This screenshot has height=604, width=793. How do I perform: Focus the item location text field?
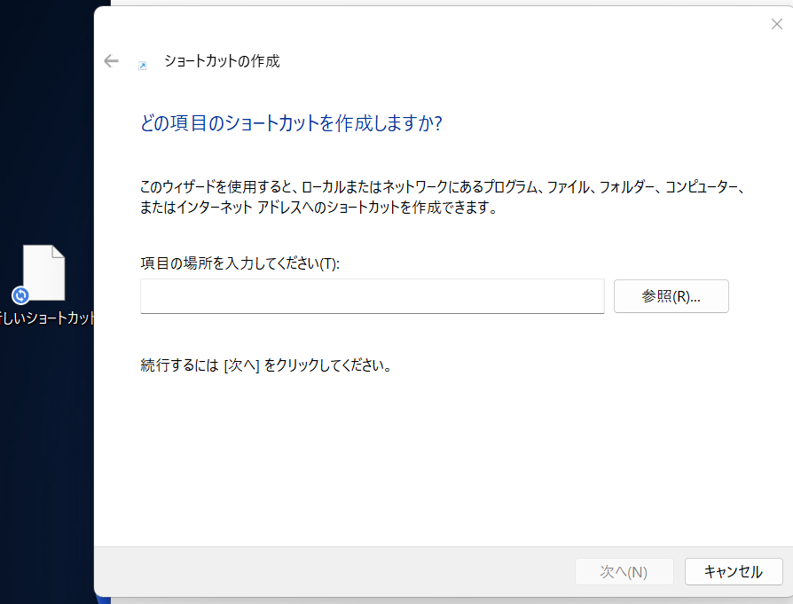coord(372,296)
